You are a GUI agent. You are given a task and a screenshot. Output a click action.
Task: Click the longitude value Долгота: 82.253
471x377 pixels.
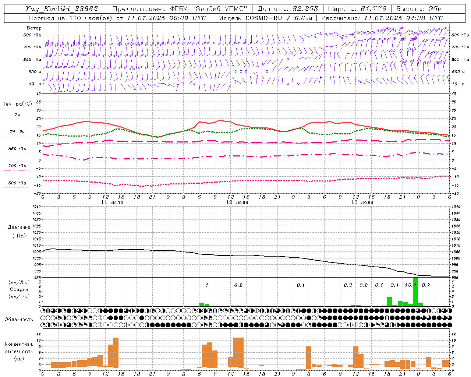point(288,9)
